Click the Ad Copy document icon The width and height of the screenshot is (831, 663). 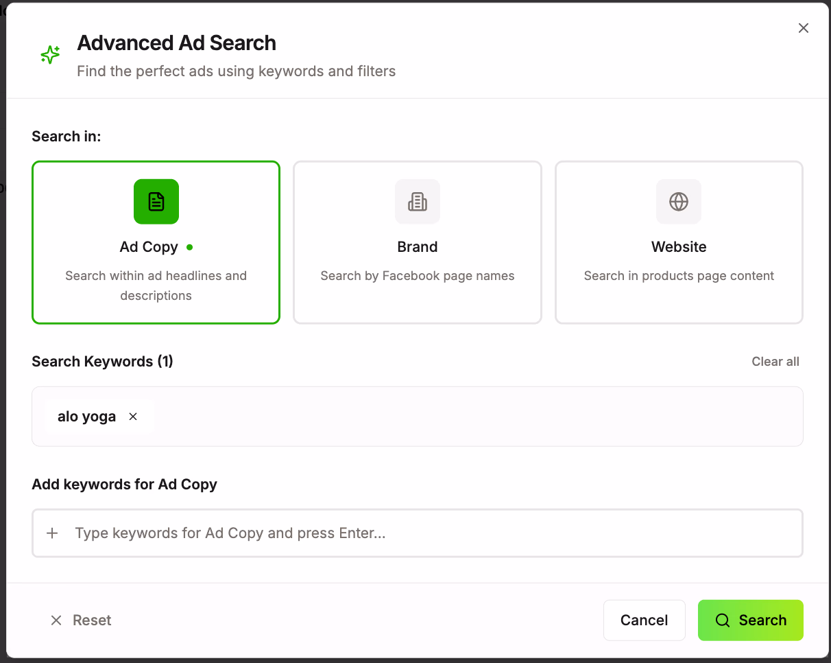[156, 201]
